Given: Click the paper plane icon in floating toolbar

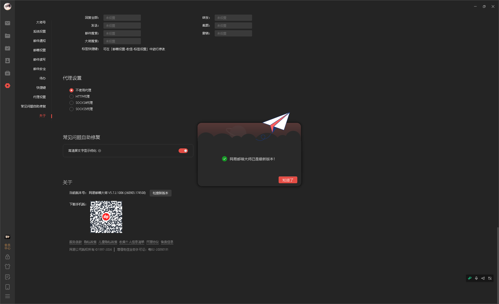Looking at the screenshot, I should (x=483, y=278).
